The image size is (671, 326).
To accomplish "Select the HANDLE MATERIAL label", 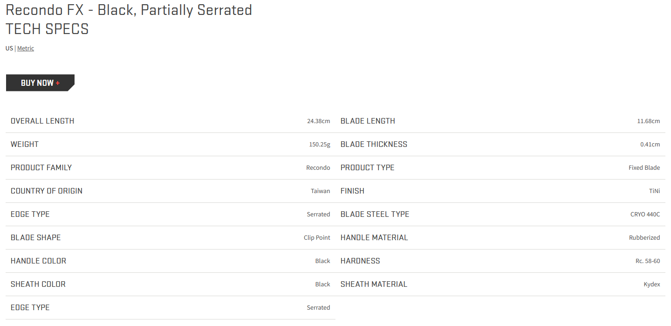I will [x=374, y=237].
